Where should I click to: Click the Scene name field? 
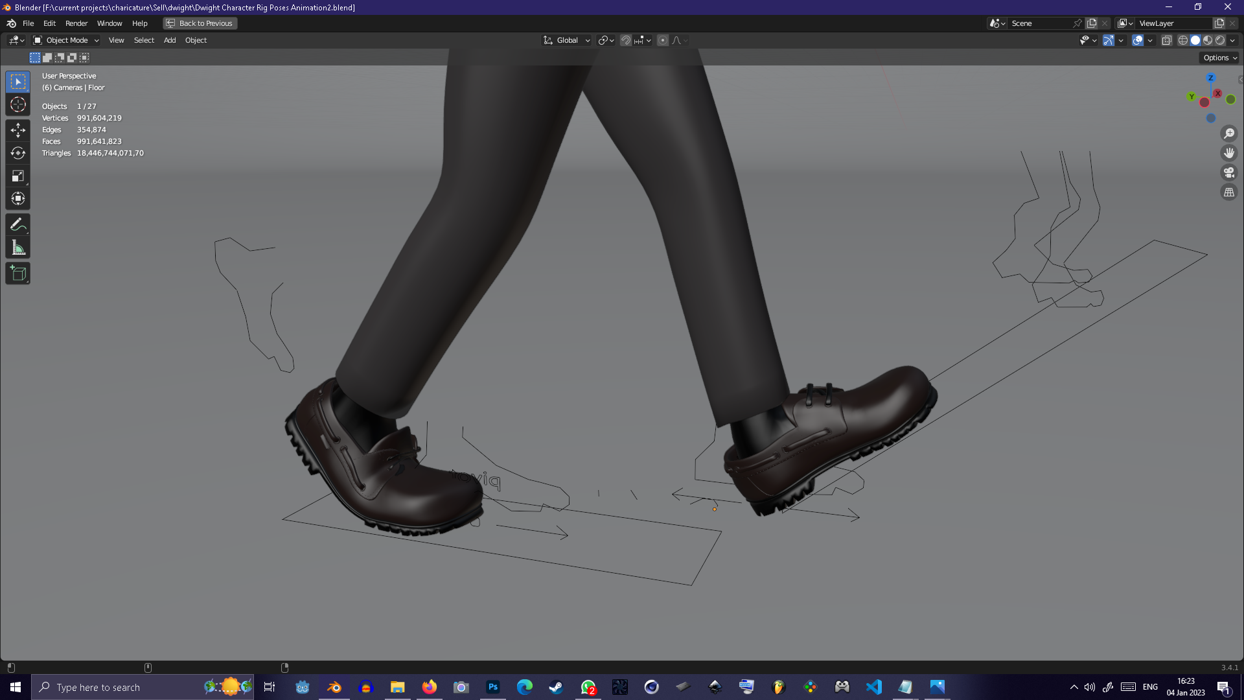1040,23
